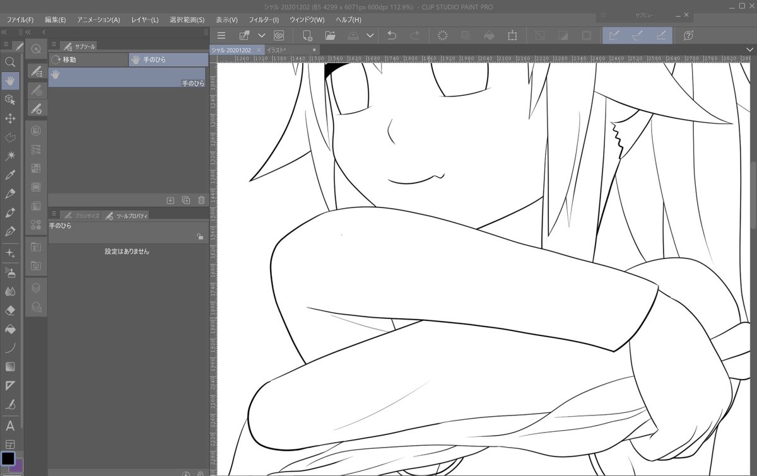
Task: Open the Sub Tool palette menu
Action: click(x=54, y=44)
